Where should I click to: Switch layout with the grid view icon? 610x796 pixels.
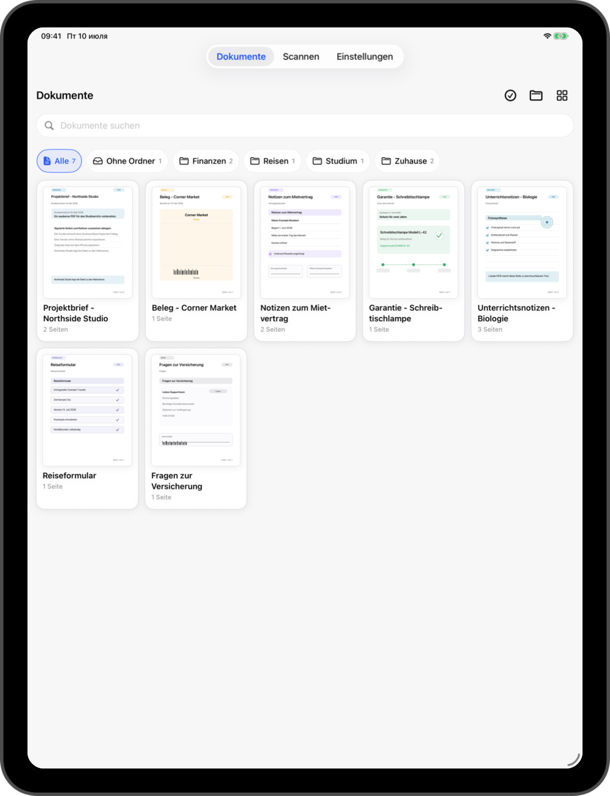[x=562, y=96]
